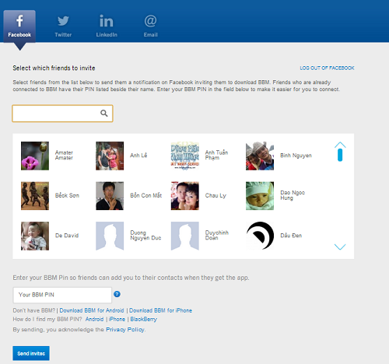Select Bốn Con Mắt's profile photo
The height and width of the screenshot is (364, 389).
(110, 196)
